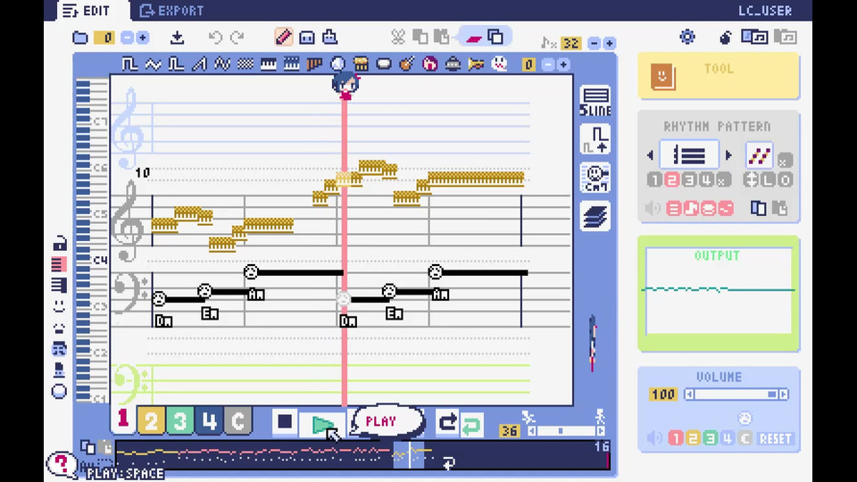Pick the pan flute instrument
This screenshot has height=482, width=857.
[315, 64]
